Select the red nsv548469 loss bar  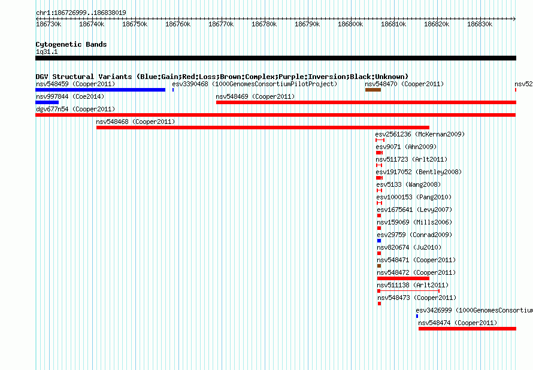366,102
